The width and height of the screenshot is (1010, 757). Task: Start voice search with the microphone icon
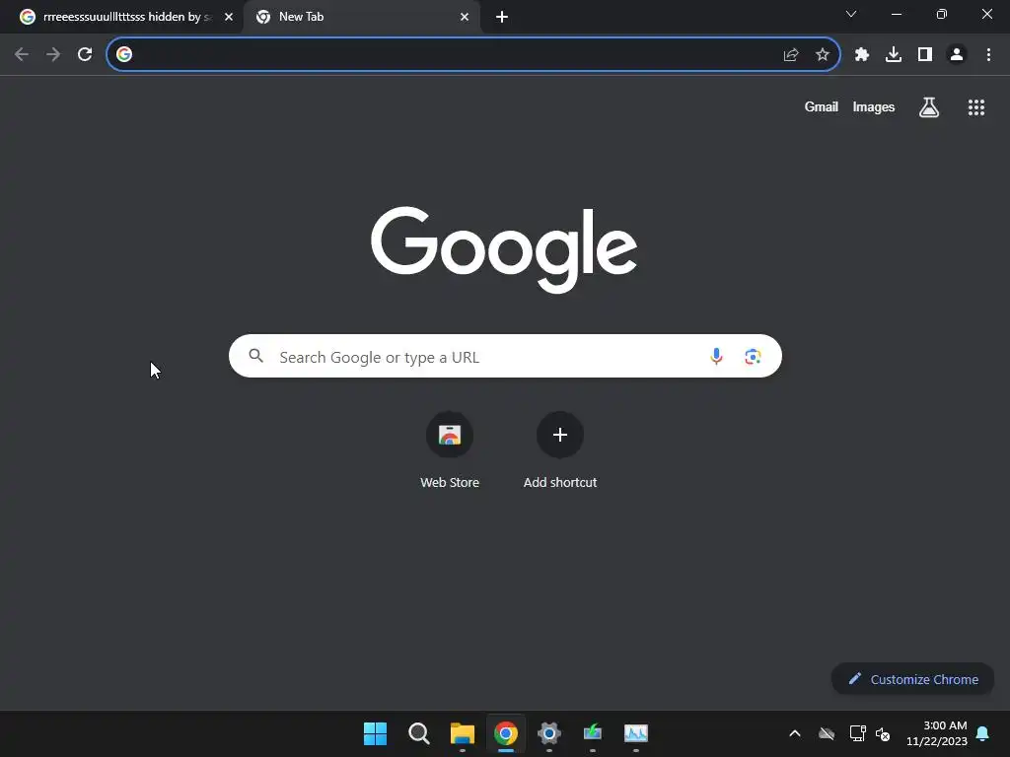[x=716, y=356]
